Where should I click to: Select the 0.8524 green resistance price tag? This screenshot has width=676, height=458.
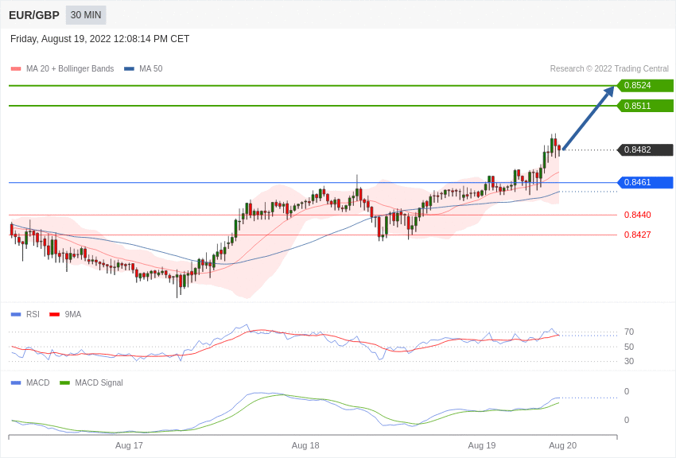point(645,86)
